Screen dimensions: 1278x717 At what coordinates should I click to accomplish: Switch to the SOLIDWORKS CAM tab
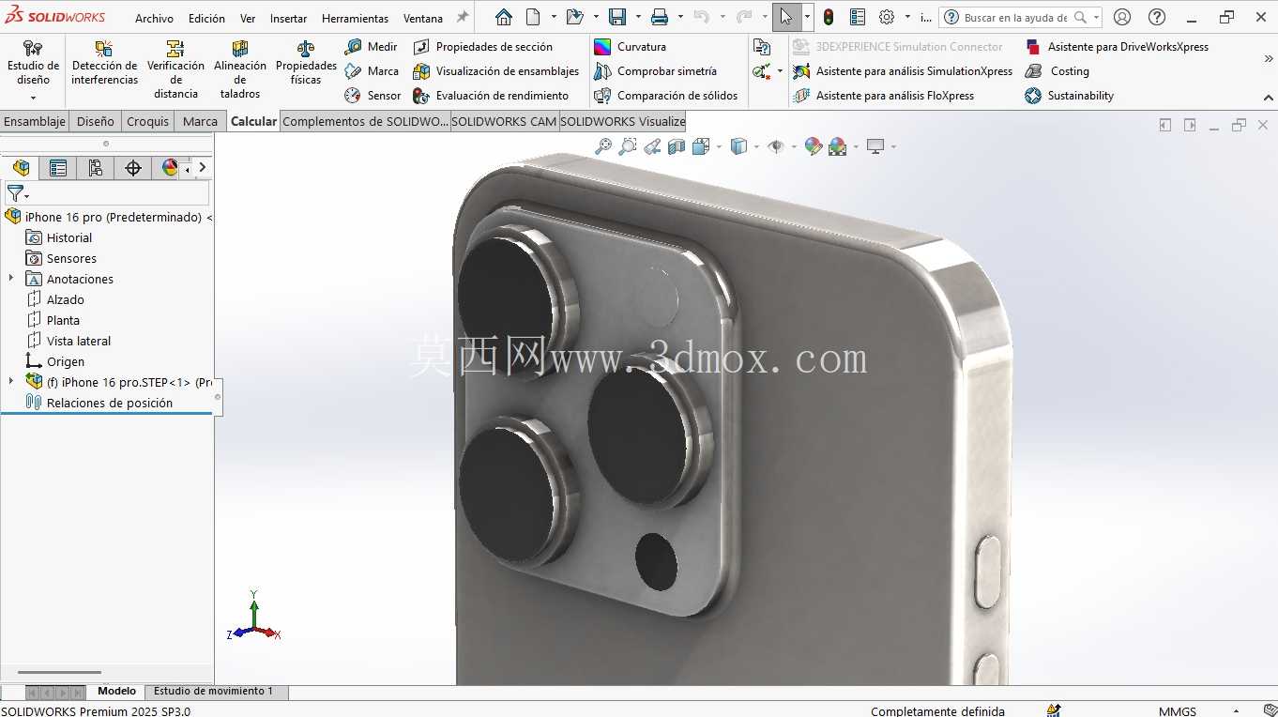[x=504, y=121]
